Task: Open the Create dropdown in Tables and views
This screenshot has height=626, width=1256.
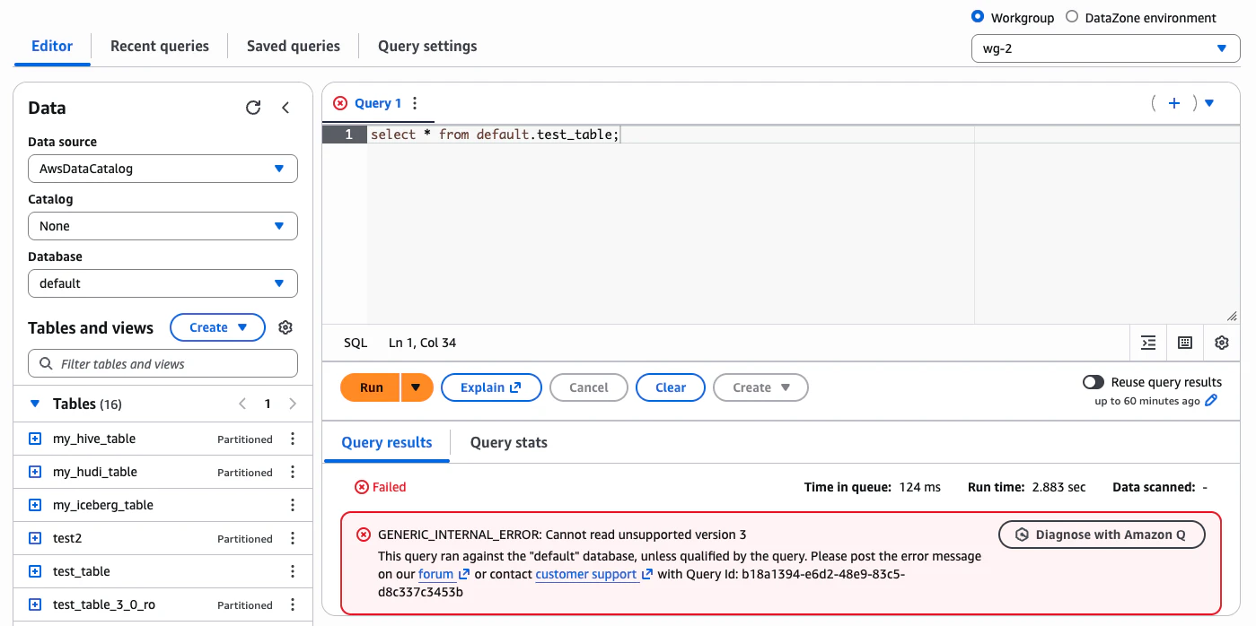Action: (x=217, y=327)
